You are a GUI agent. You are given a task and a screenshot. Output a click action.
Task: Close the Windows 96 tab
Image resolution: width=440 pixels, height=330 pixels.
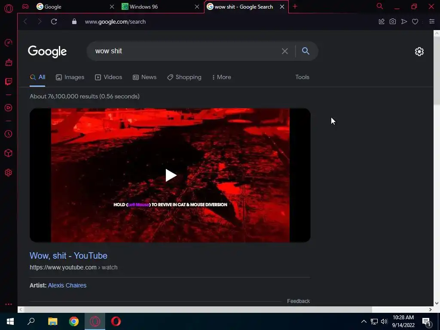[x=197, y=6]
